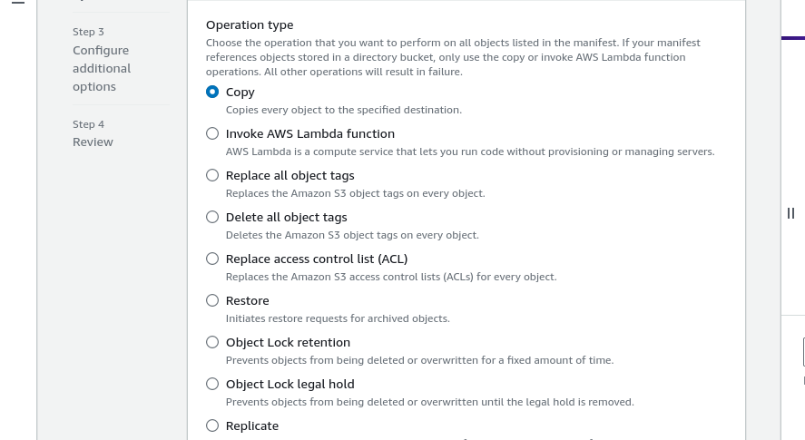
Task: Go to Step 3 Configure additional options
Action: 102,68
